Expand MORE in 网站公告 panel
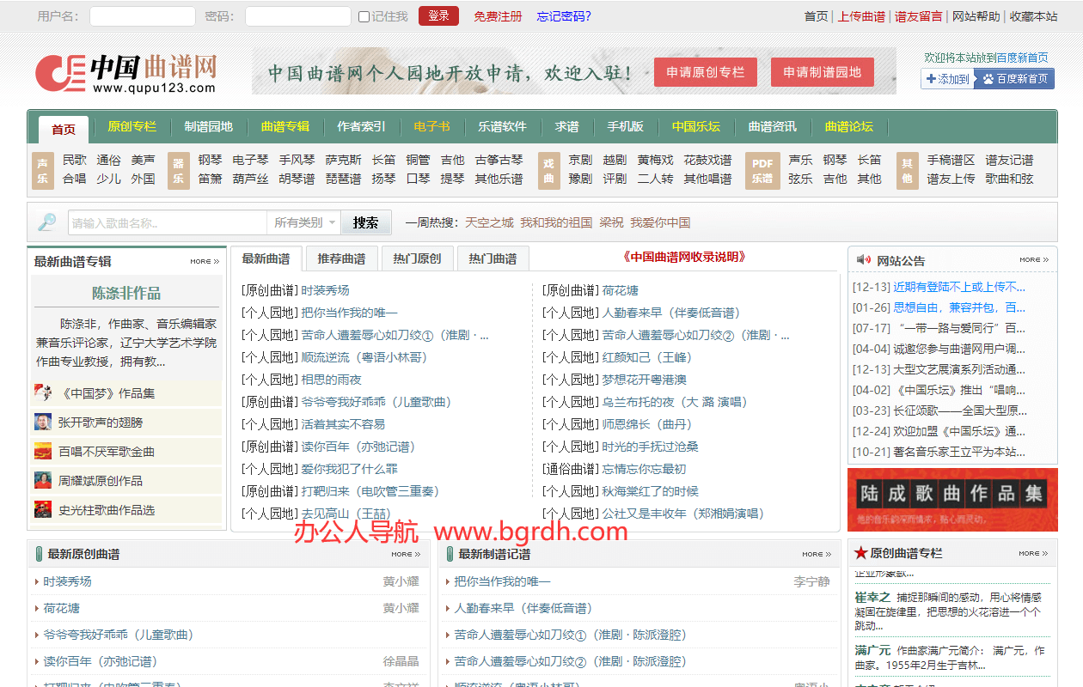The image size is (1083, 687). (x=1034, y=259)
